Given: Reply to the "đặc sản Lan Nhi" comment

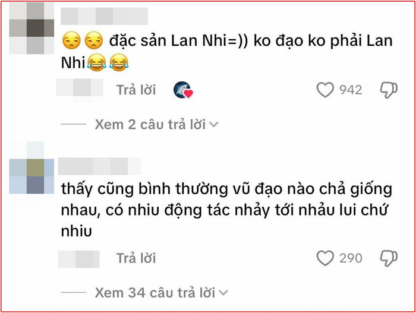Looking at the screenshot, I should tap(136, 90).
